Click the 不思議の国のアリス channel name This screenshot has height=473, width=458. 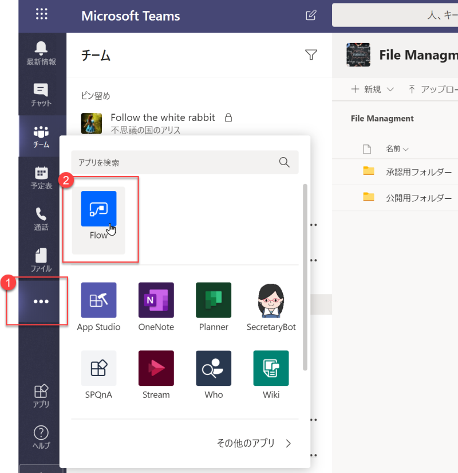point(145,130)
